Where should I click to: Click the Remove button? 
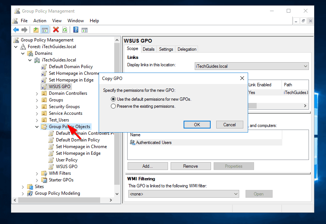(x=191, y=166)
